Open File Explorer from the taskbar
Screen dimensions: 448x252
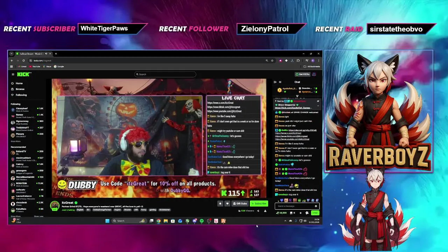tap(166, 221)
